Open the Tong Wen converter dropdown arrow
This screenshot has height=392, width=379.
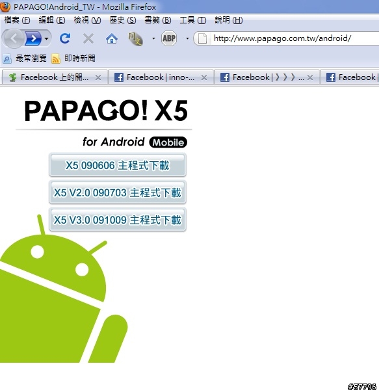pyautogui.click(x=153, y=38)
